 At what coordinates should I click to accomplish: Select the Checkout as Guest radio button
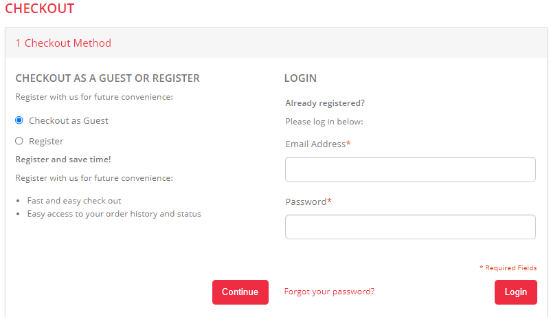19,120
